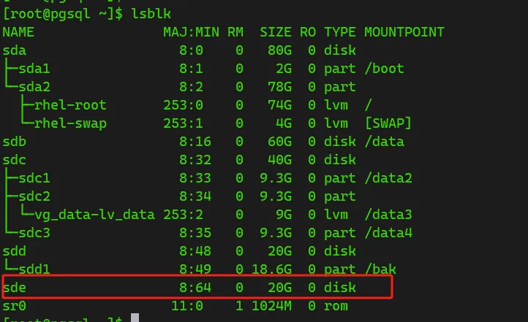The image size is (528, 322).
Task: Select the sr0 device name
Action: click(14, 306)
